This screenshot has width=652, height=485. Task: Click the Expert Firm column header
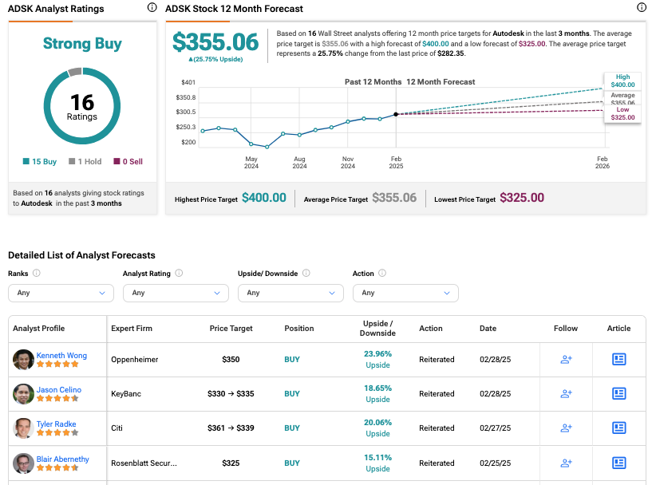[132, 329]
